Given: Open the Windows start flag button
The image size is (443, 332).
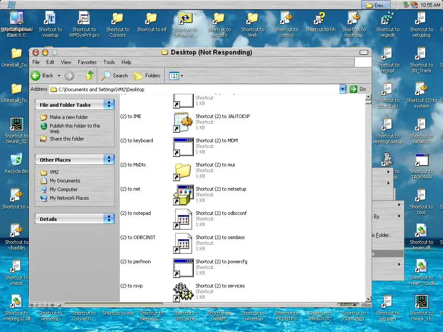Looking at the screenshot, I should pos(11,4).
